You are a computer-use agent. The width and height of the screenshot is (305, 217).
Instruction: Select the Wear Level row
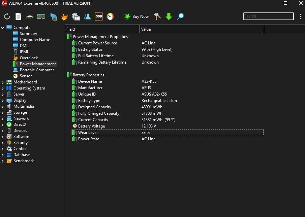point(167,133)
